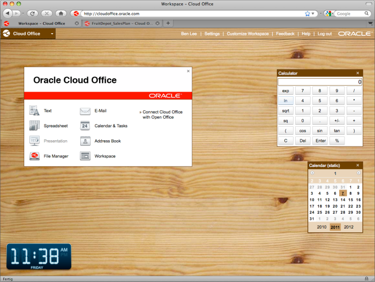Open the Calendar & Tasks label link
Screen dimensions: 375x282
tap(111, 126)
